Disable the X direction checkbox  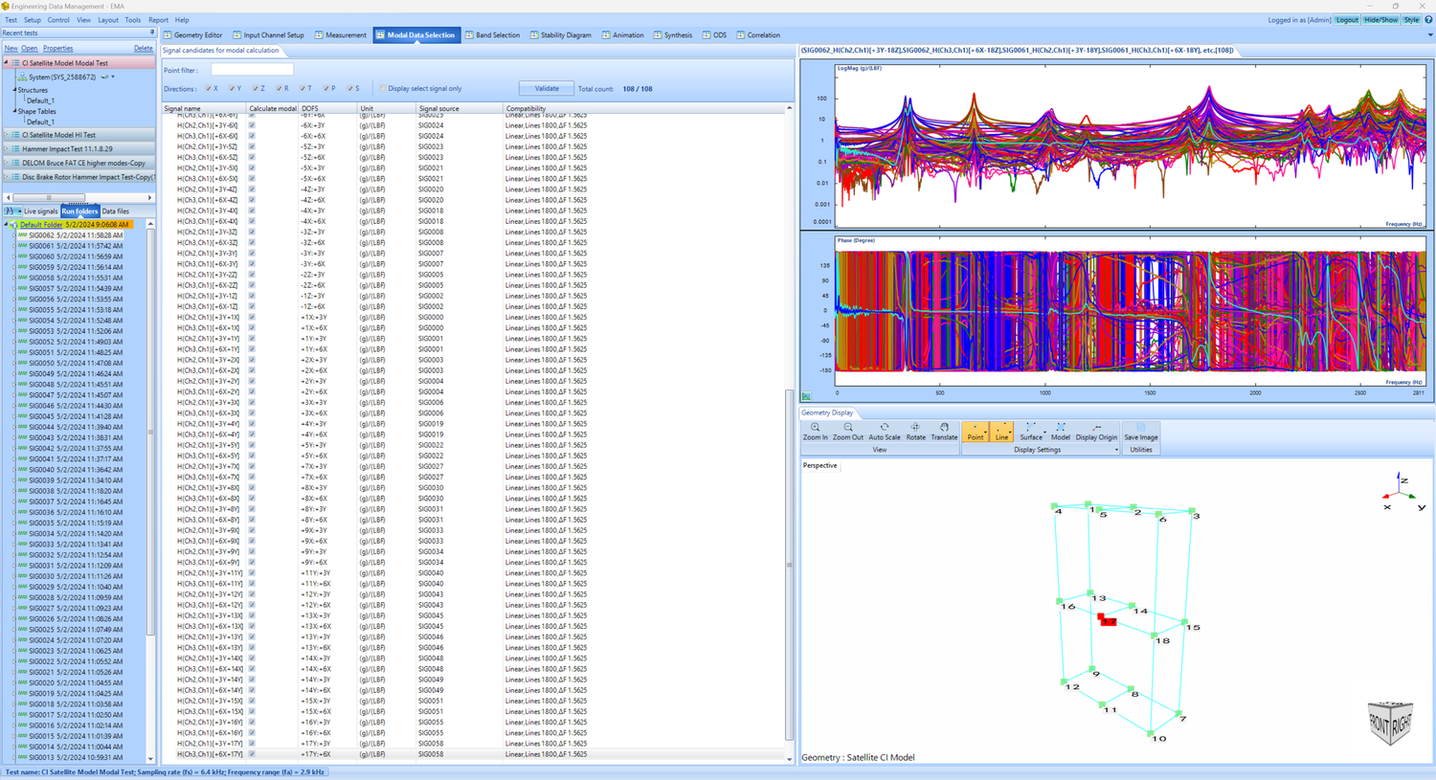(x=208, y=87)
